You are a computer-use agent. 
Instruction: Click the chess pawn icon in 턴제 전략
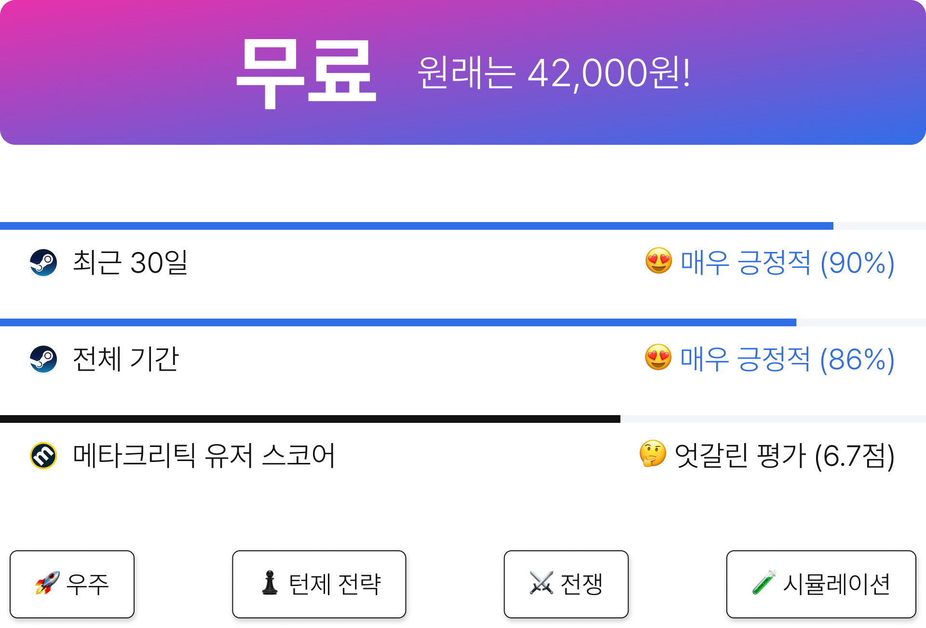coord(270,583)
